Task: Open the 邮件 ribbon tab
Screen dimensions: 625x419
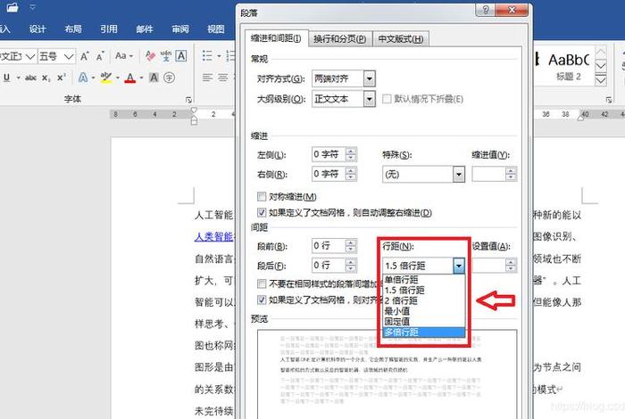Action: pyautogui.click(x=145, y=29)
